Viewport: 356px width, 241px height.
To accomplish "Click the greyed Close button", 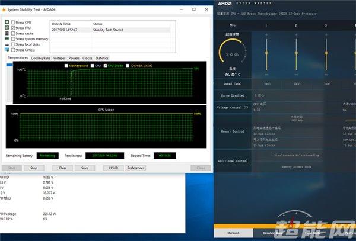I will pos(201,168).
